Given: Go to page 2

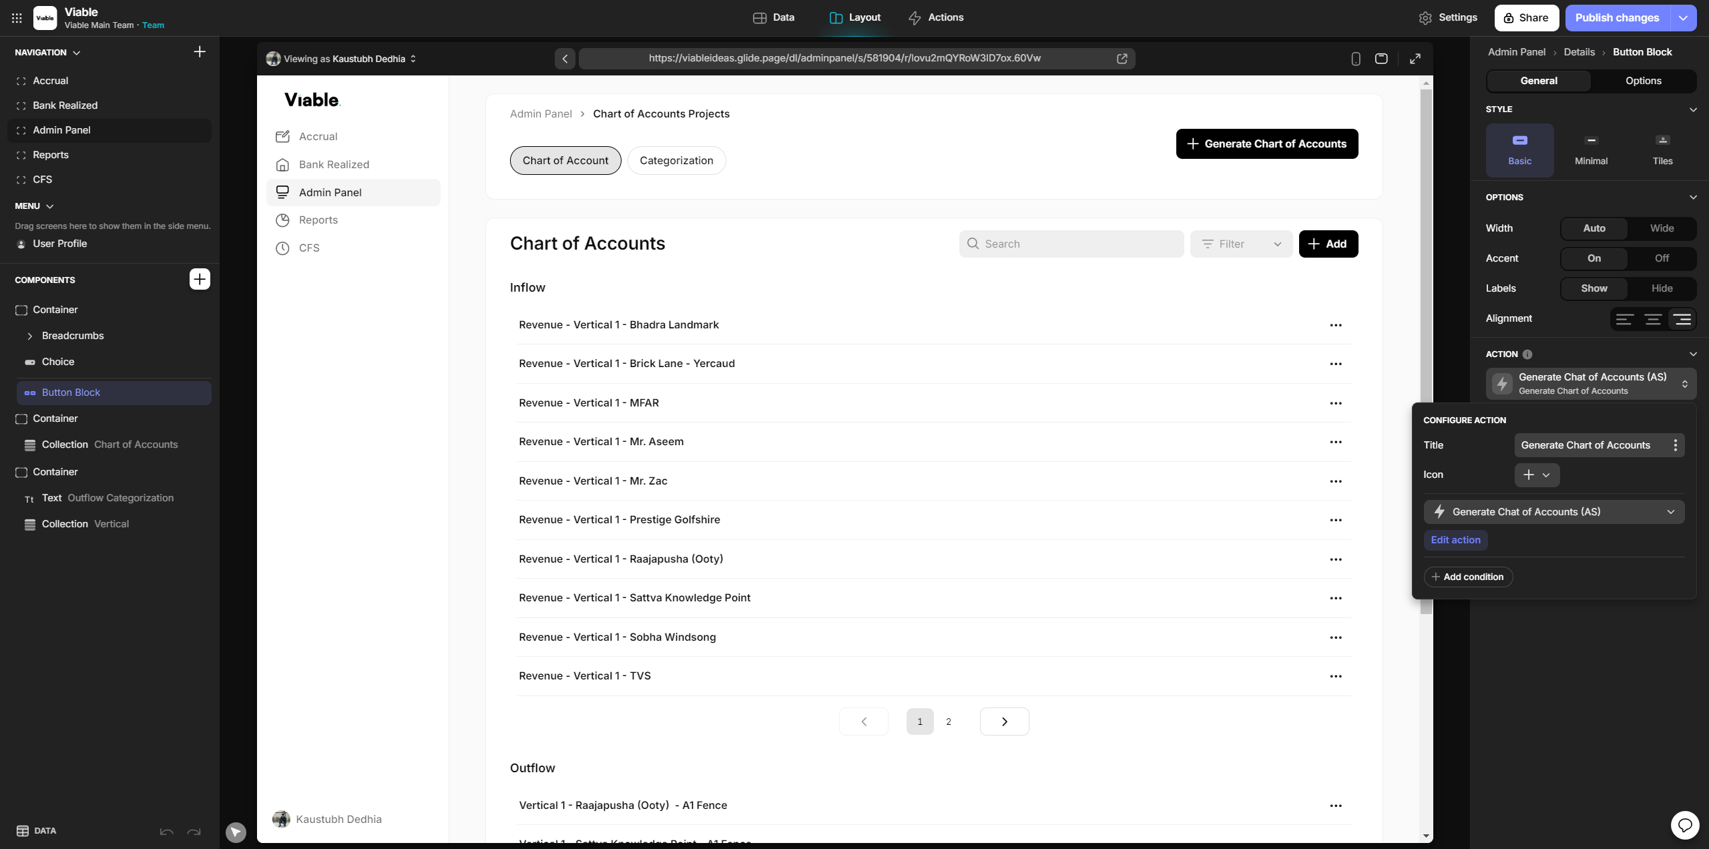Looking at the screenshot, I should click(948, 722).
